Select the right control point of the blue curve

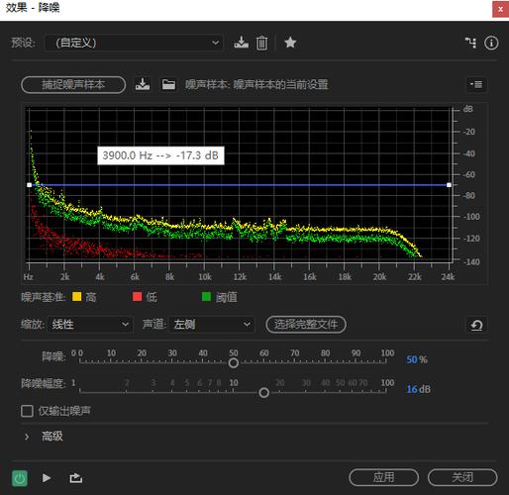(449, 185)
